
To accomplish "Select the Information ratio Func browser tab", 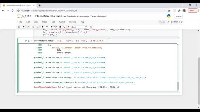I will (x=19, y=6).
